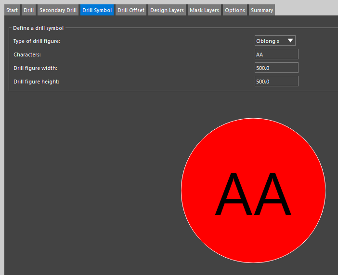Click the red circle drill symbol preview

(x=253, y=140)
